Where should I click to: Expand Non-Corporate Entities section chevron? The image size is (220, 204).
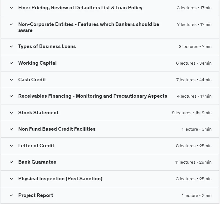pyautogui.click(x=11, y=24)
